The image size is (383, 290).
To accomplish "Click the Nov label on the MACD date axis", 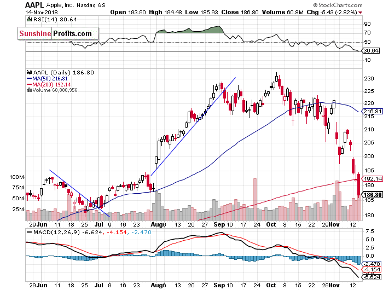I will pos(334,285).
